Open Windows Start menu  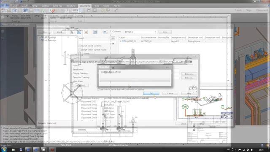click(x=4, y=149)
